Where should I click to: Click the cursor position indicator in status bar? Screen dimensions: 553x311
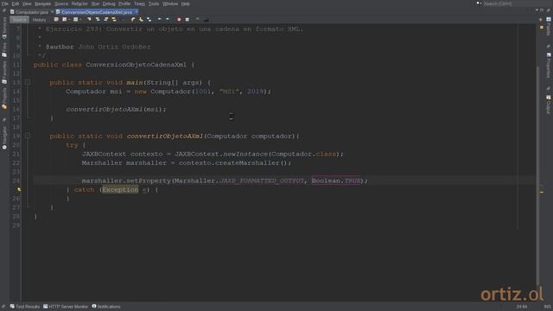(x=522, y=307)
